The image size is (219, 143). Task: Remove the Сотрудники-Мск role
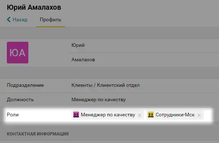[x=199, y=115]
